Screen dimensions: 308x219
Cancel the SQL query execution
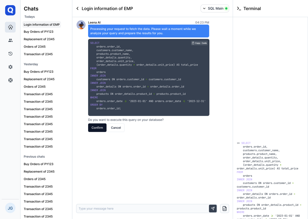click(x=116, y=128)
